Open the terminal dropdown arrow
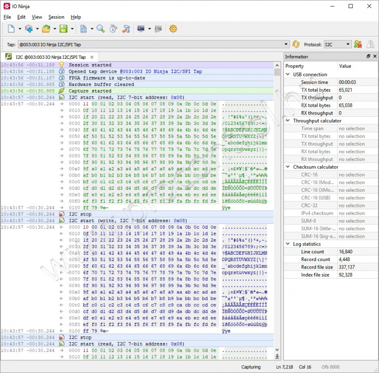This screenshot has width=379, height=373. click(x=149, y=29)
